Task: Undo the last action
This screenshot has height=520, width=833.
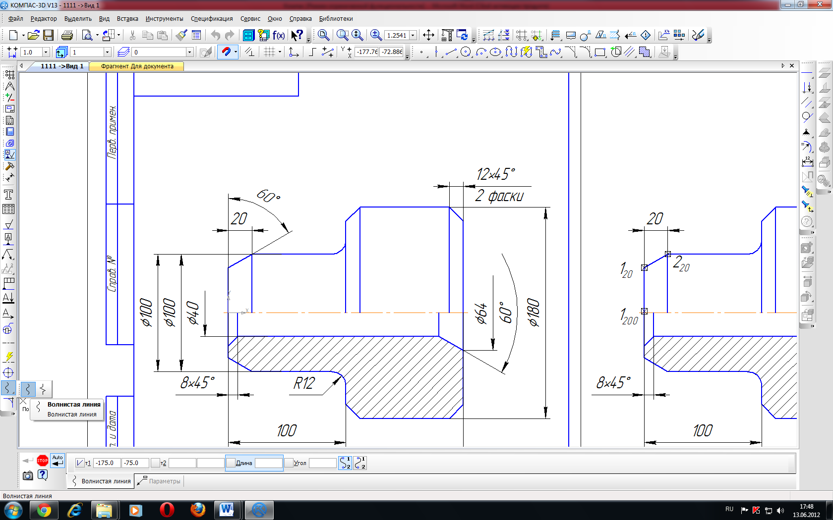Action: tap(215, 35)
